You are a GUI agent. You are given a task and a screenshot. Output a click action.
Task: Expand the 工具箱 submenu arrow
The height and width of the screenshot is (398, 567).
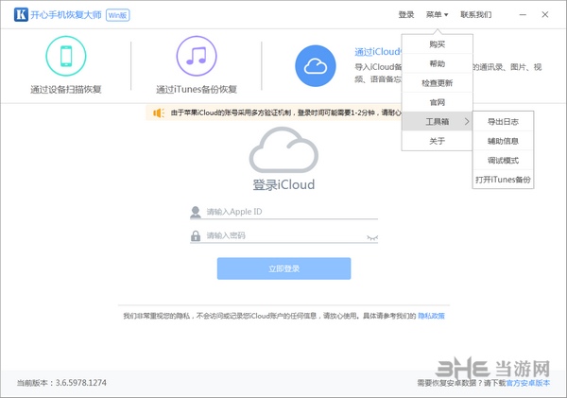point(467,122)
